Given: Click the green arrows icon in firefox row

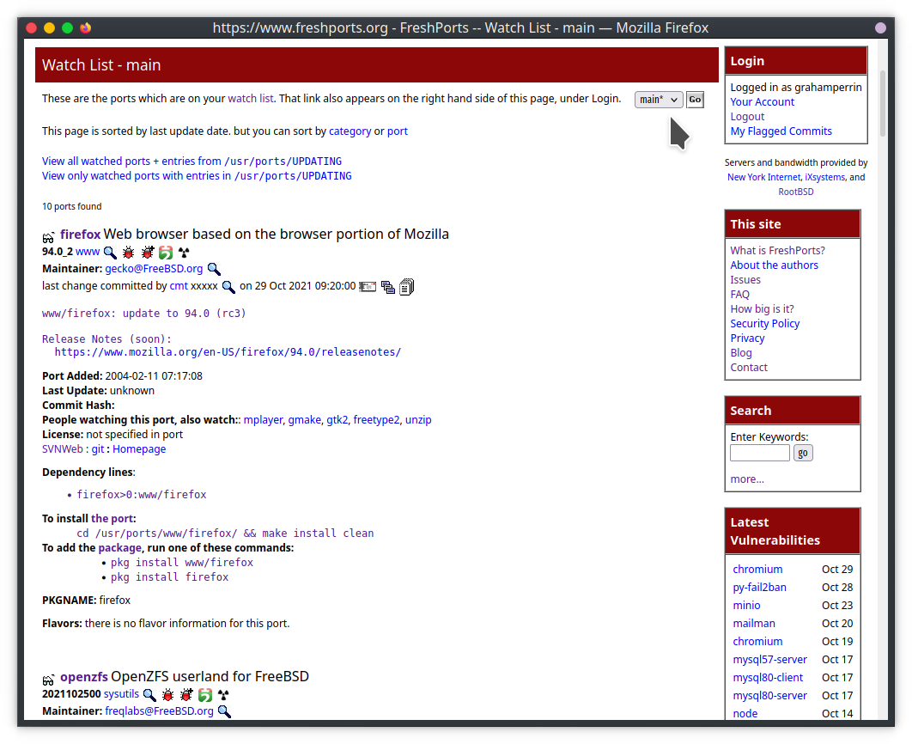Looking at the screenshot, I should 167,253.
